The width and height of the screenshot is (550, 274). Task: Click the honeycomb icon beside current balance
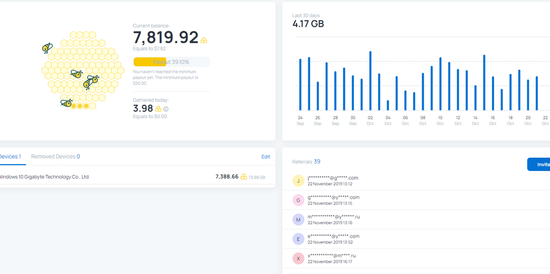204,40
